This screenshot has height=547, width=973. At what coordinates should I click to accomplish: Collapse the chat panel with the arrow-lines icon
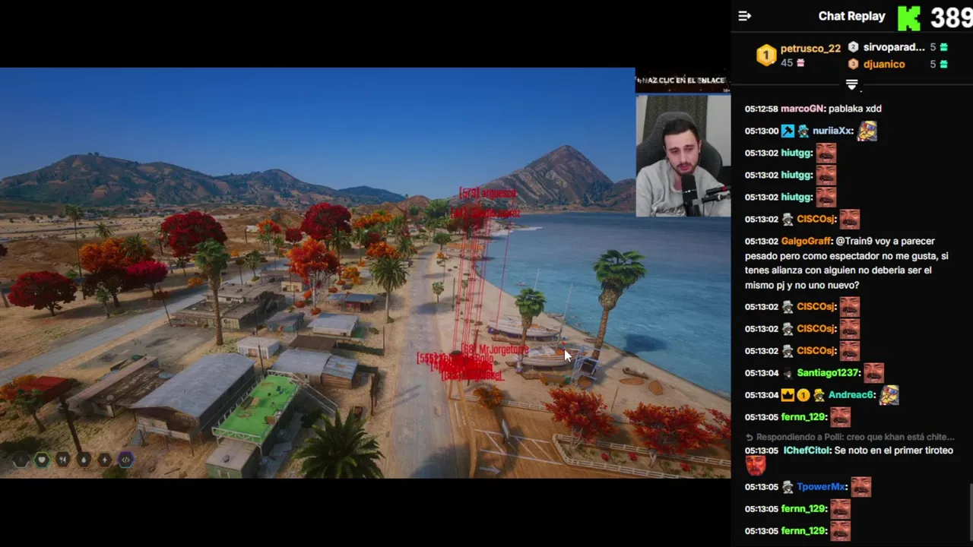[x=744, y=16]
